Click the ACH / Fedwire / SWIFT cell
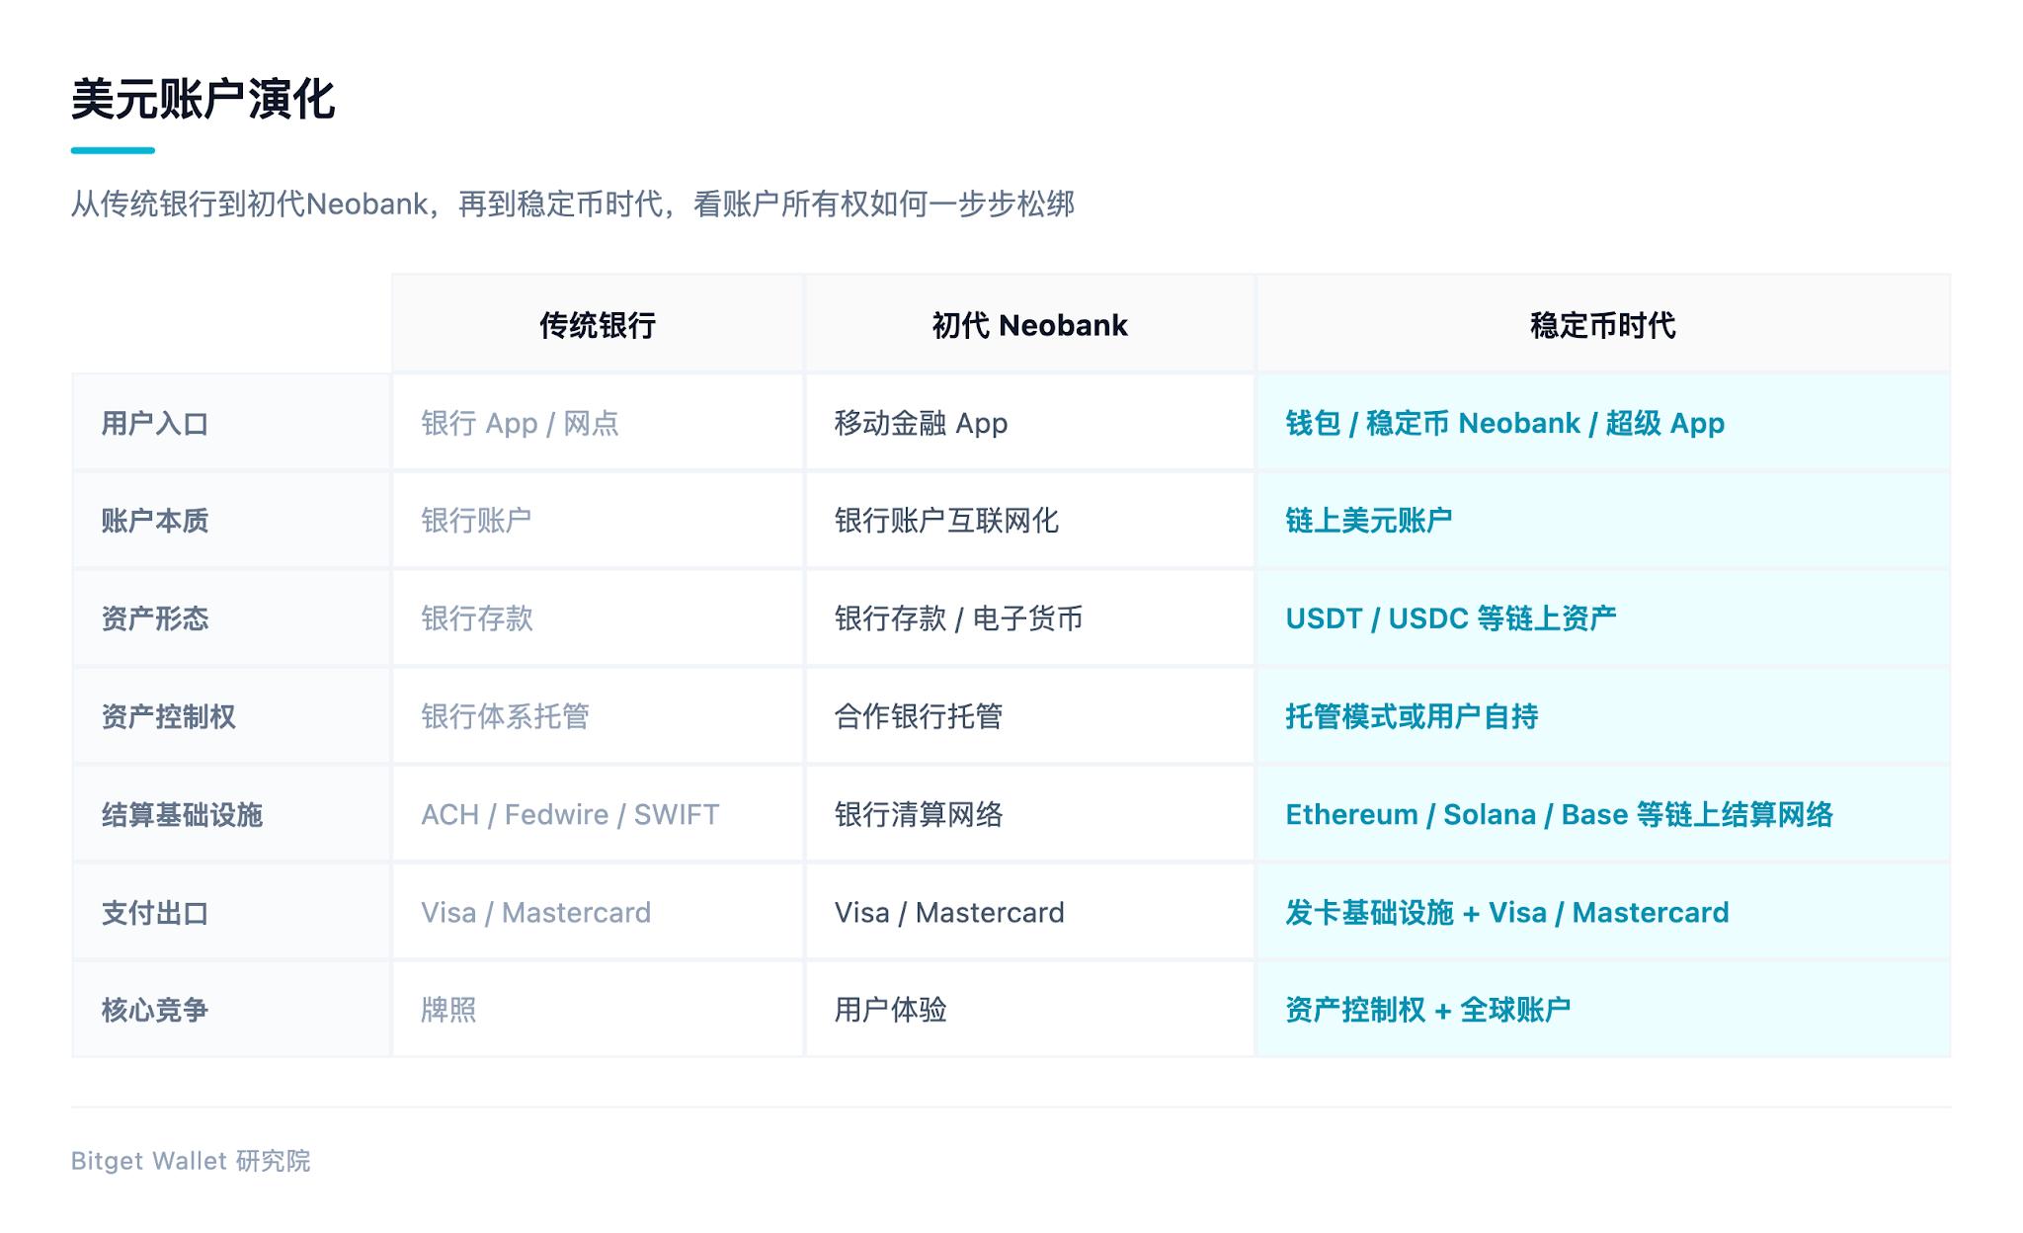Viewport: 2023px width, 1233px height. (598, 814)
